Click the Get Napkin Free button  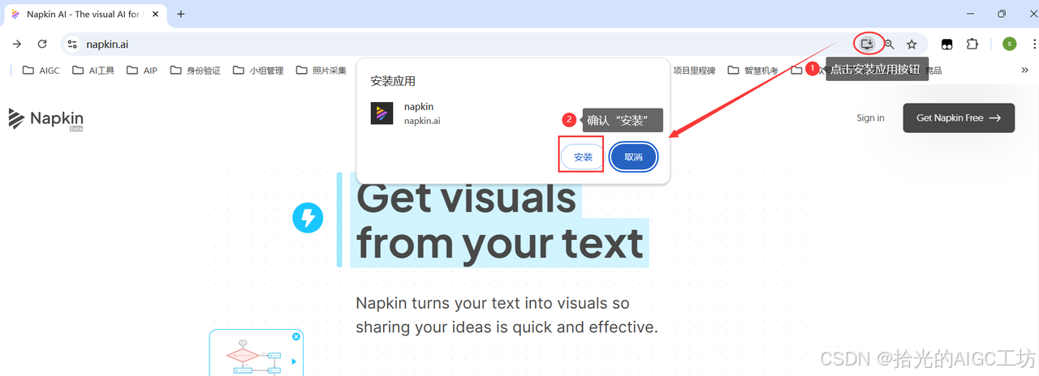(x=959, y=118)
